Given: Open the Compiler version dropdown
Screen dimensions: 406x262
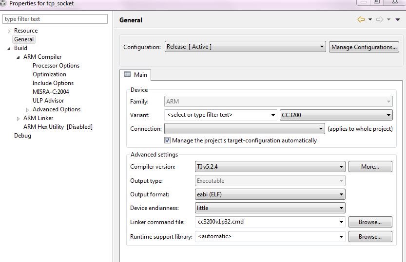Looking at the screenshot, I should coord(270,167).
